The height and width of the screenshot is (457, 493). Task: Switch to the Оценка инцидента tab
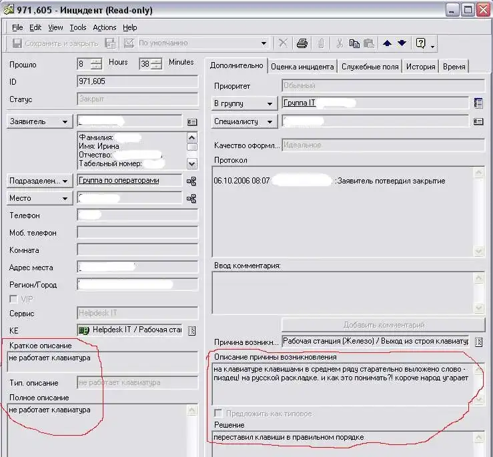(x=302, y=66)
